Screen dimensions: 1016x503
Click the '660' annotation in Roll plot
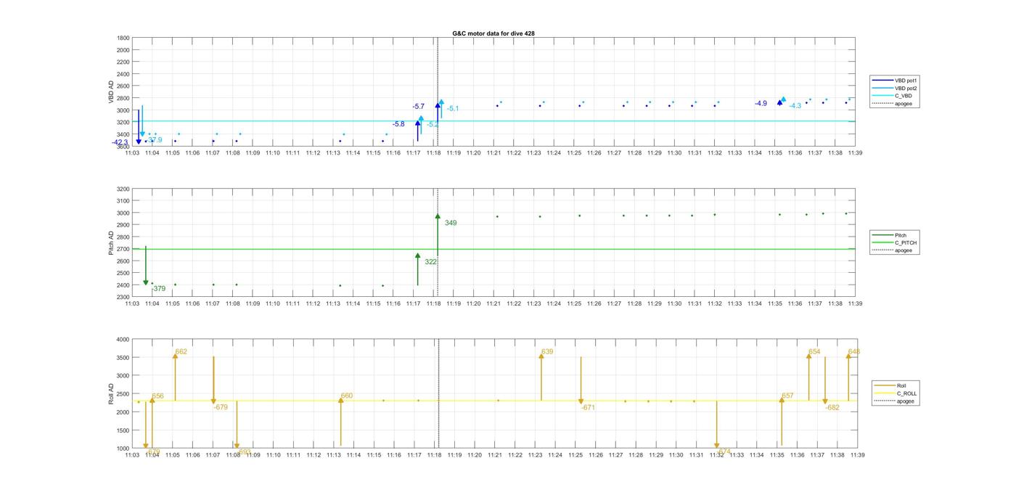[346, 396]
